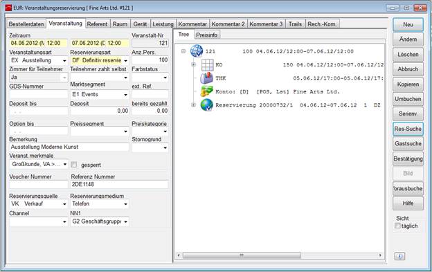Open the Trails tab

pyautogui.click(x=296, y=24)
